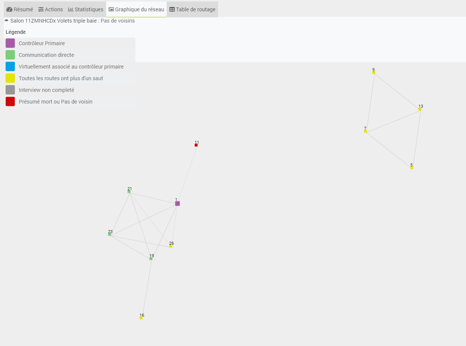Click the Actions sliders icon

coord(41,9)
